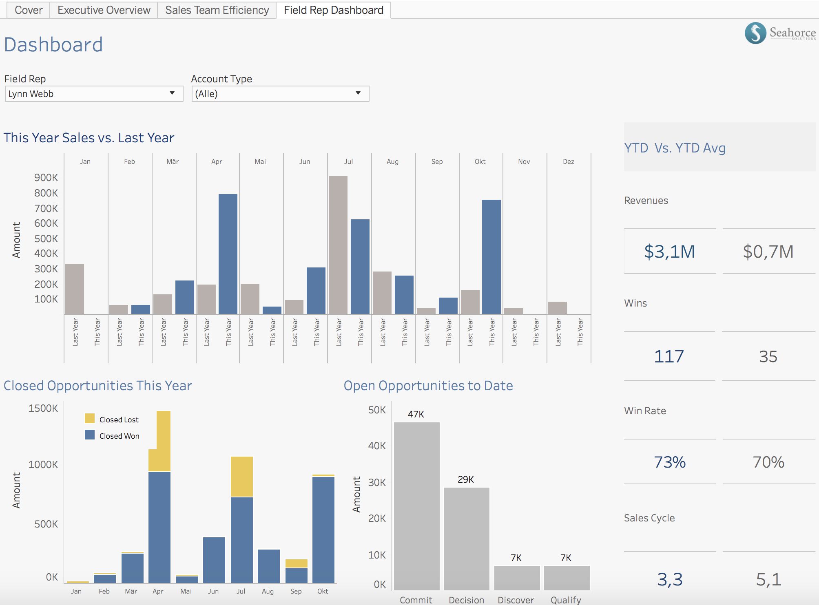Viewport: 819px width, 605px height.
Task: Click the Closed Won blue legend swatch
Action: (x=90, y=435)
